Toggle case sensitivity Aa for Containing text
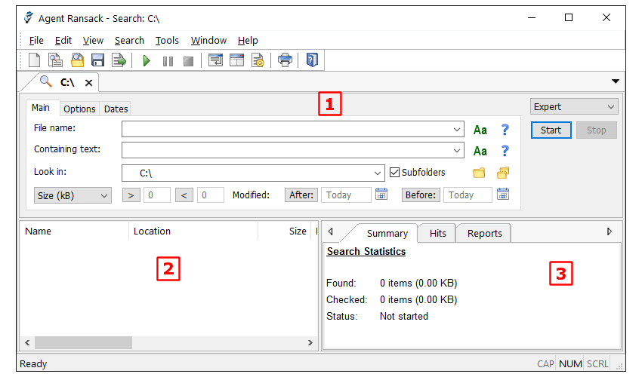642x377 pixels. 480,152
